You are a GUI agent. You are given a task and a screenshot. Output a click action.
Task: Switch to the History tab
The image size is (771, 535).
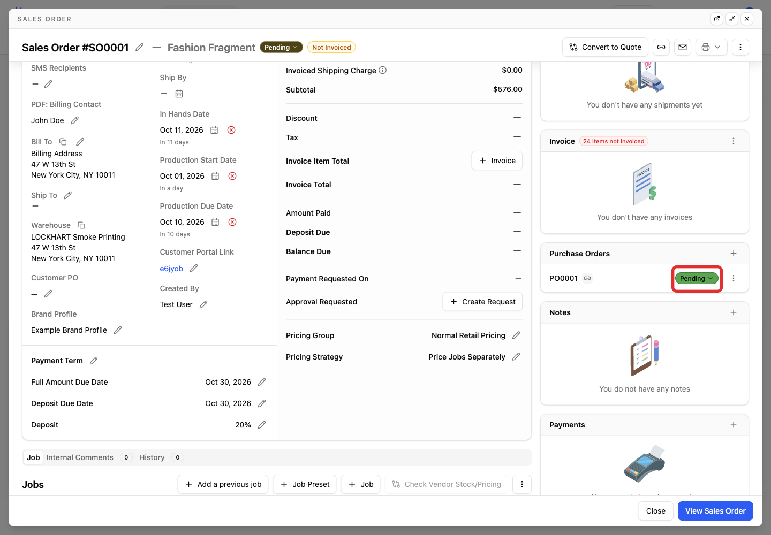coord(161,457)
